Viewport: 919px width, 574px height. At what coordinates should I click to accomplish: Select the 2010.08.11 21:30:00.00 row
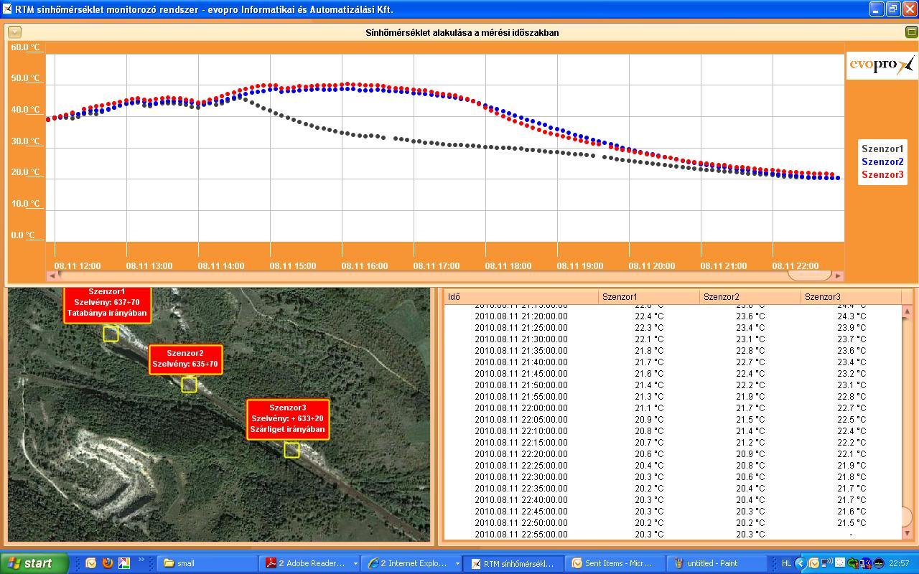672,339
